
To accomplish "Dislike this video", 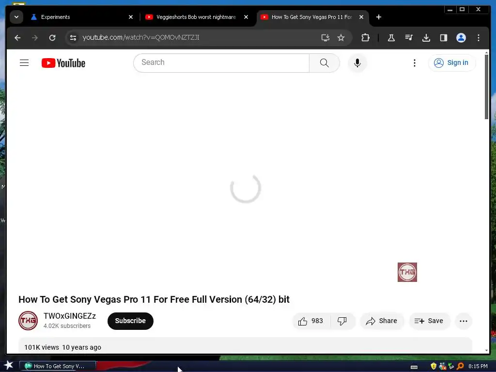I will [x=342, y=321].
